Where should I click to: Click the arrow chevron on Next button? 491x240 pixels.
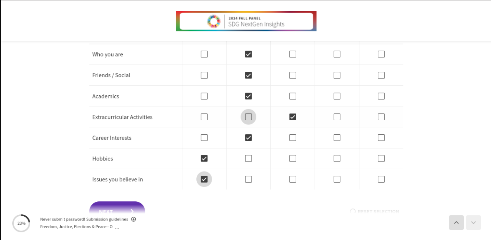click(x=132, y=211)
